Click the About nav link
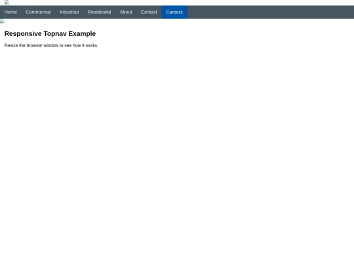 point(126,12)
